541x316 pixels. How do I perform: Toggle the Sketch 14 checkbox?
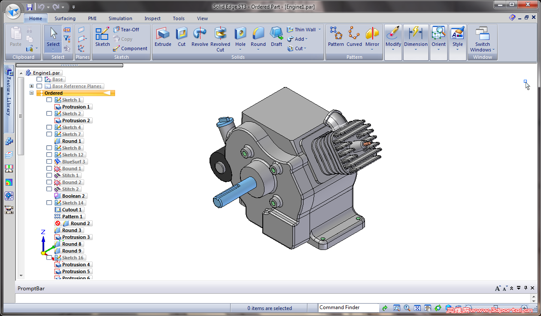pos(49,203)
